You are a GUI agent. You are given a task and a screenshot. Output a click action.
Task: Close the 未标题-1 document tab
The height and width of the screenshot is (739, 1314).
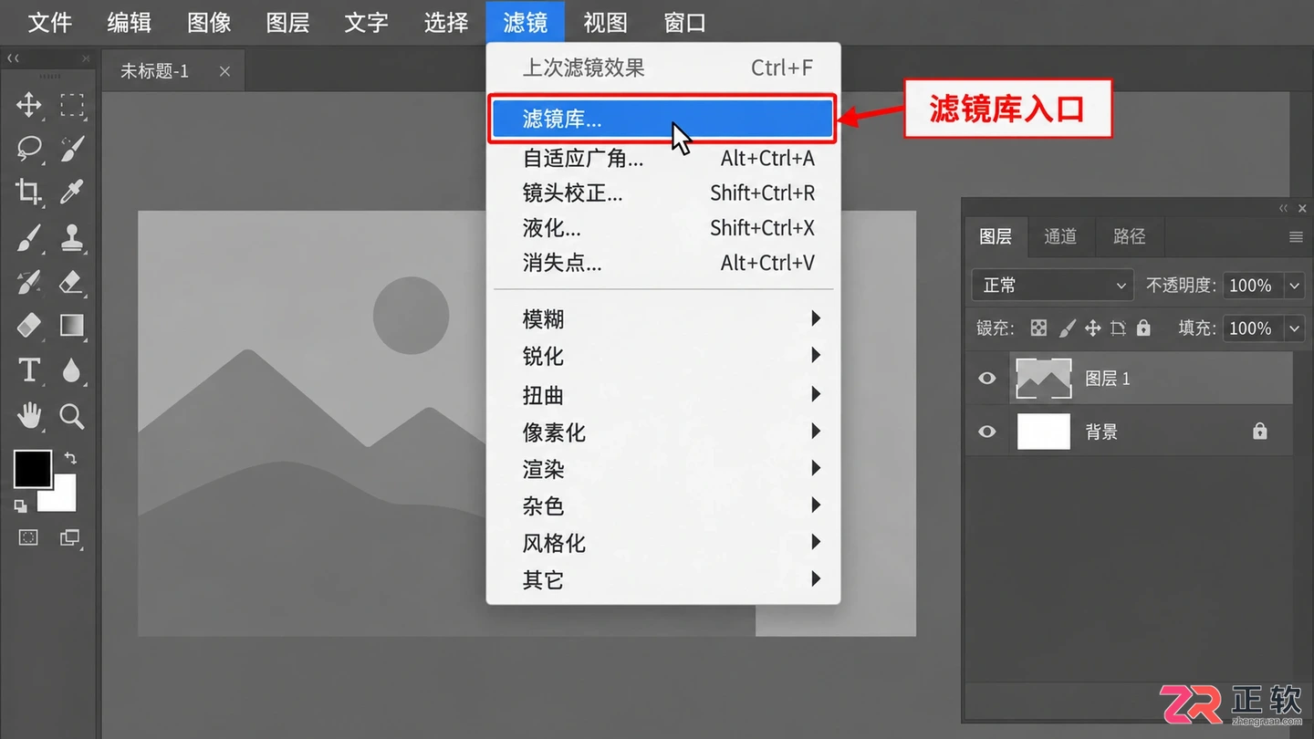click(x=224, y=71)
